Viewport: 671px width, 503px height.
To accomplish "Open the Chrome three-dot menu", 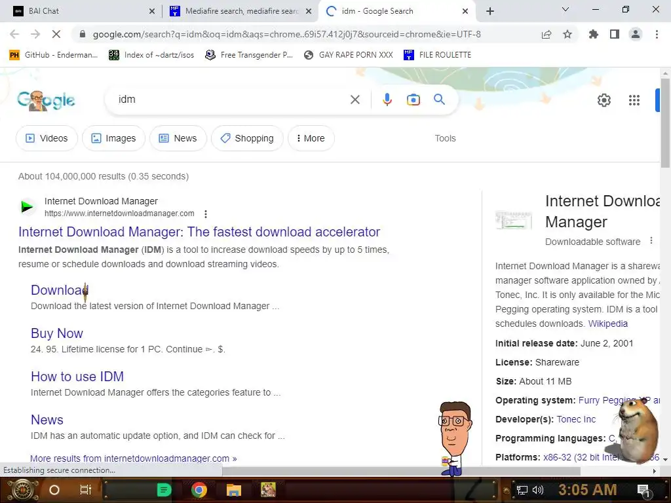I will [657, 34].
